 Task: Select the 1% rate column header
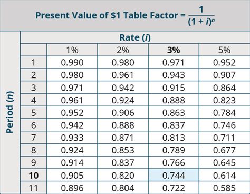(x=72, y=50)
